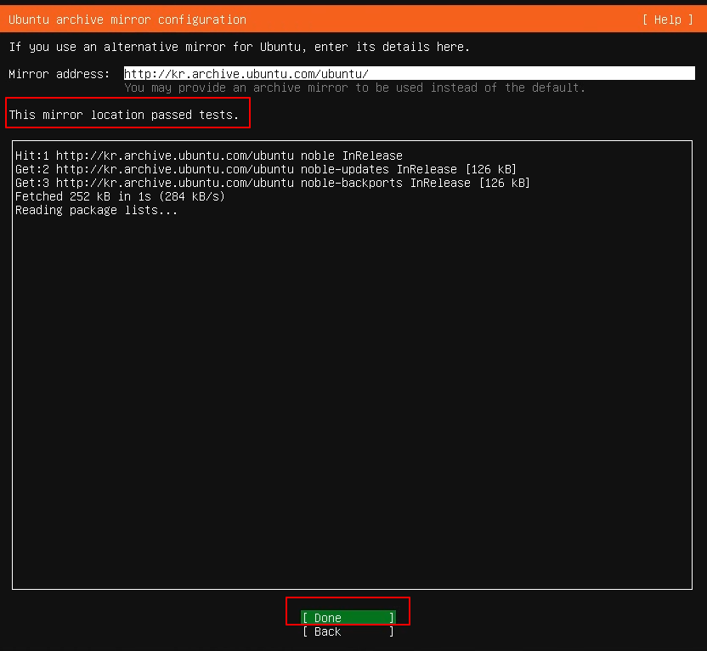Go back with the Back button
The image size is (707, 651).
pos(348,631)
